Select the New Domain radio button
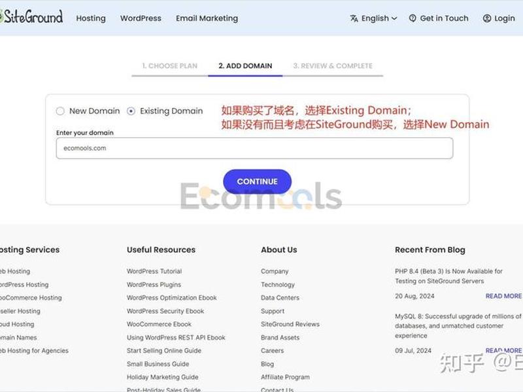 (60, 111)
